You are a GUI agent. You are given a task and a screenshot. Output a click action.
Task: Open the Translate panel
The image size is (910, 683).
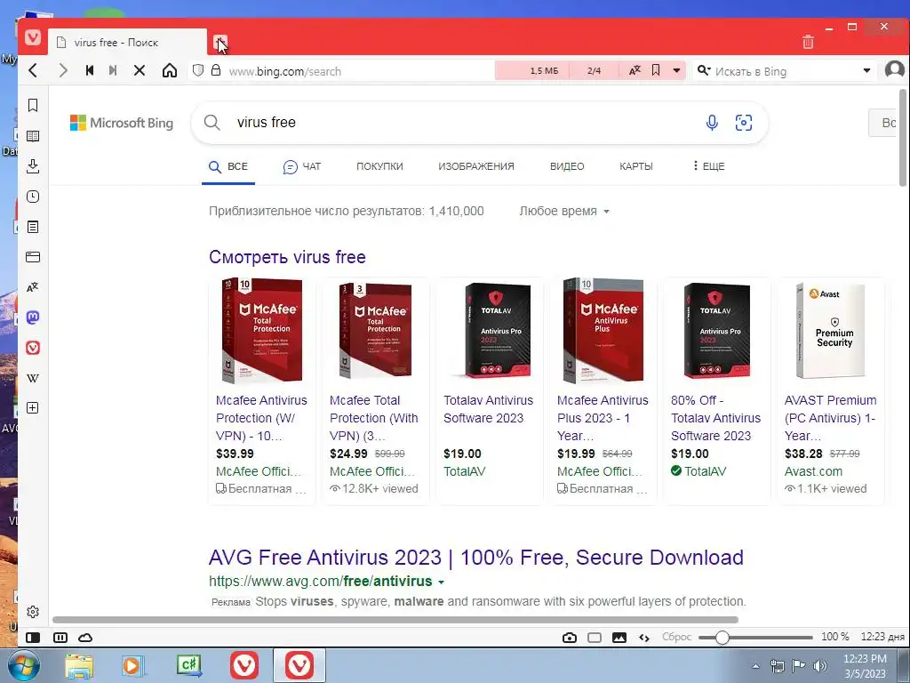point(33,287)
